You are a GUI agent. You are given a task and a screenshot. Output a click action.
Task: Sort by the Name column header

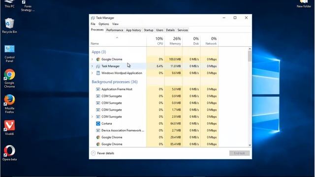(x=118, y=41)
